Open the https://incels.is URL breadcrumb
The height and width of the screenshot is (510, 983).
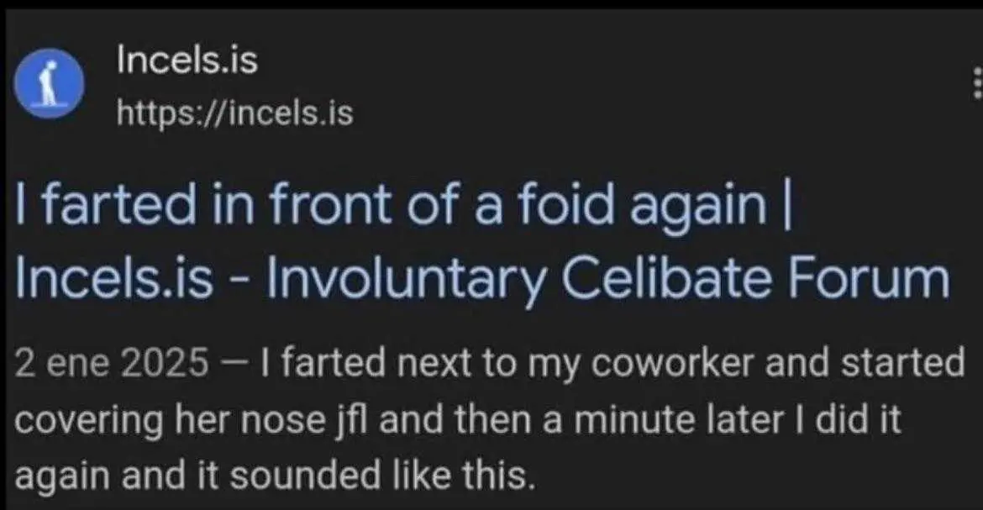pyautogui.click(x=234, y=113)
